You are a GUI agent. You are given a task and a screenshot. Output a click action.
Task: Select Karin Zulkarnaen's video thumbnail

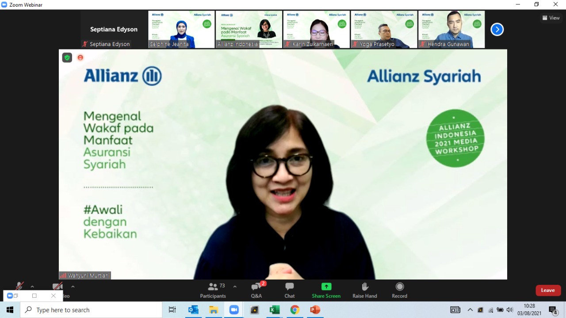pos(317,30)
